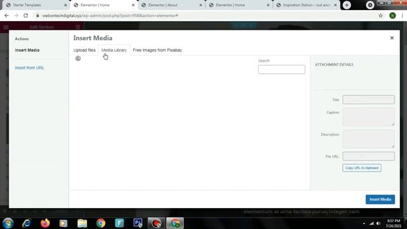Click the media Search field
Image resolution: width=407 pixels, height=229 pixels.
pyautogui.click(x=282, y=69)
